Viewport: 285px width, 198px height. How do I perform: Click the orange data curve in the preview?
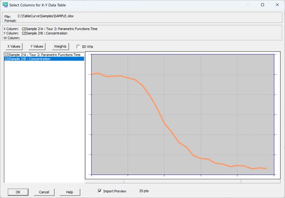tap(165, 123)
